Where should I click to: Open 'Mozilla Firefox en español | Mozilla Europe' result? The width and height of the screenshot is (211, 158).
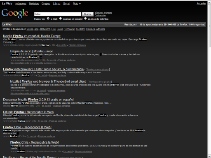(32, 36)
